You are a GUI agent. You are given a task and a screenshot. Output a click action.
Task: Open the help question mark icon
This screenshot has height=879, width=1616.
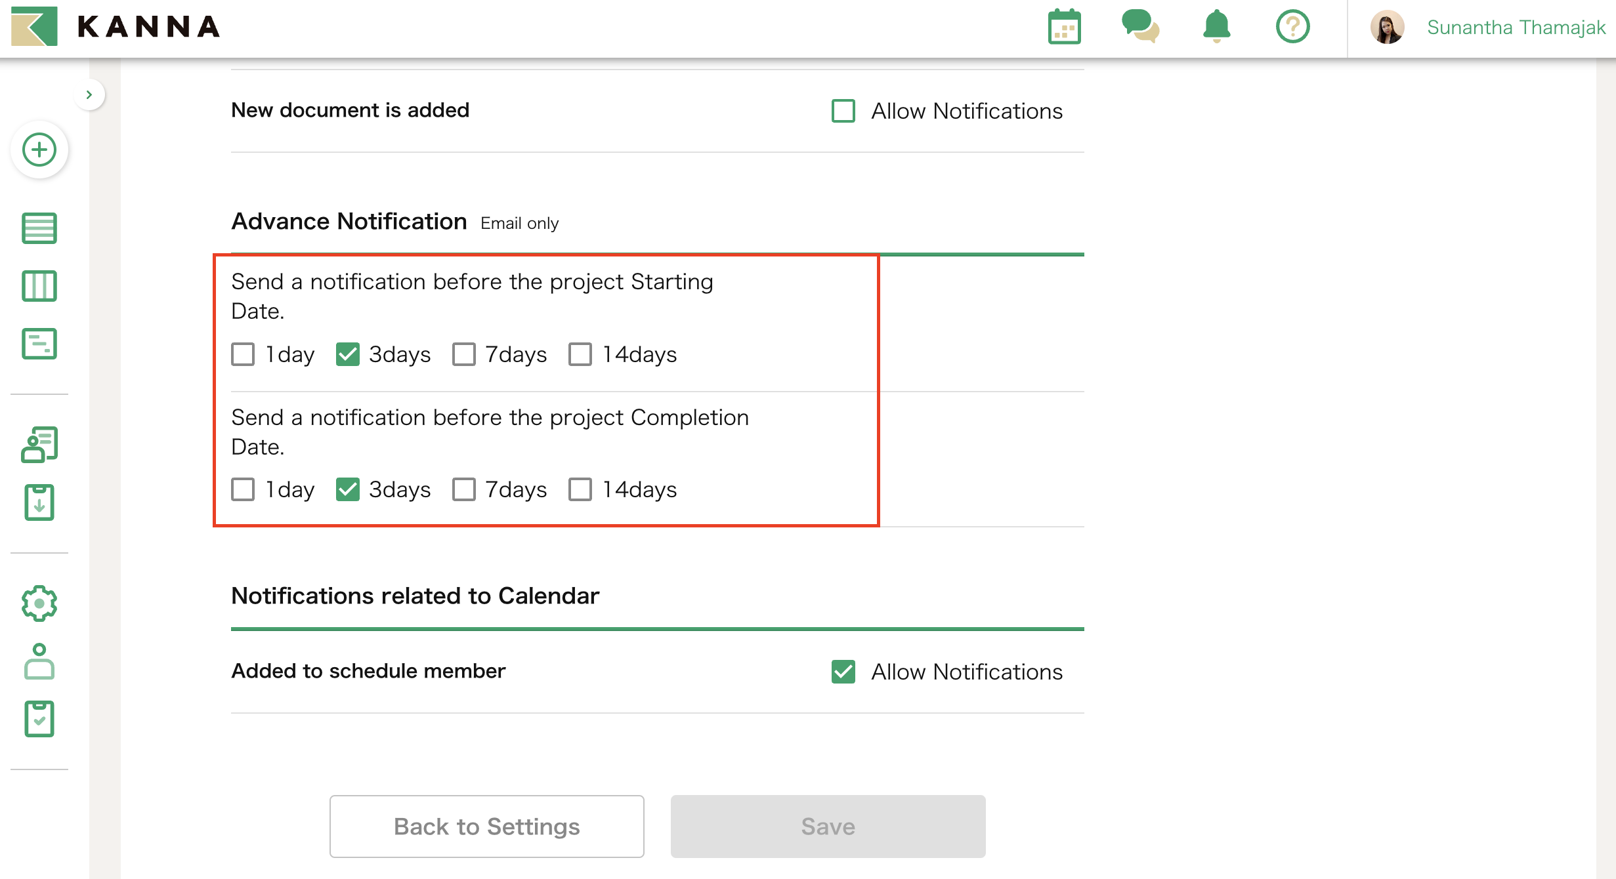1292,27
